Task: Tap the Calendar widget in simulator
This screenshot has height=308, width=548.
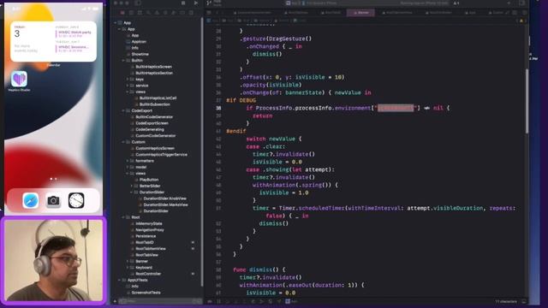Action: pyautogui.click(x=53, y=41)
